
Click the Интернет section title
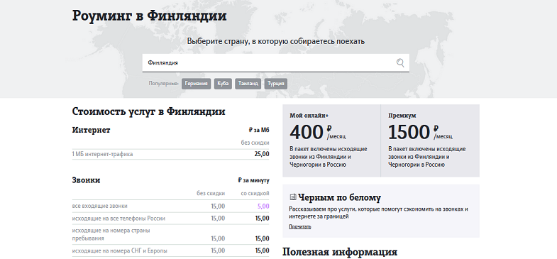click(91, 130)
